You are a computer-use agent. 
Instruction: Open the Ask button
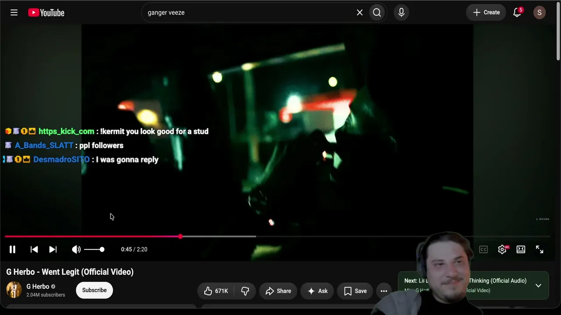coord(318,291)
